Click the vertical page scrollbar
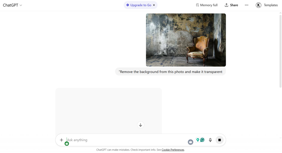Screen dimensions: 282x153 pyautogui.click(x=280, y=51)
